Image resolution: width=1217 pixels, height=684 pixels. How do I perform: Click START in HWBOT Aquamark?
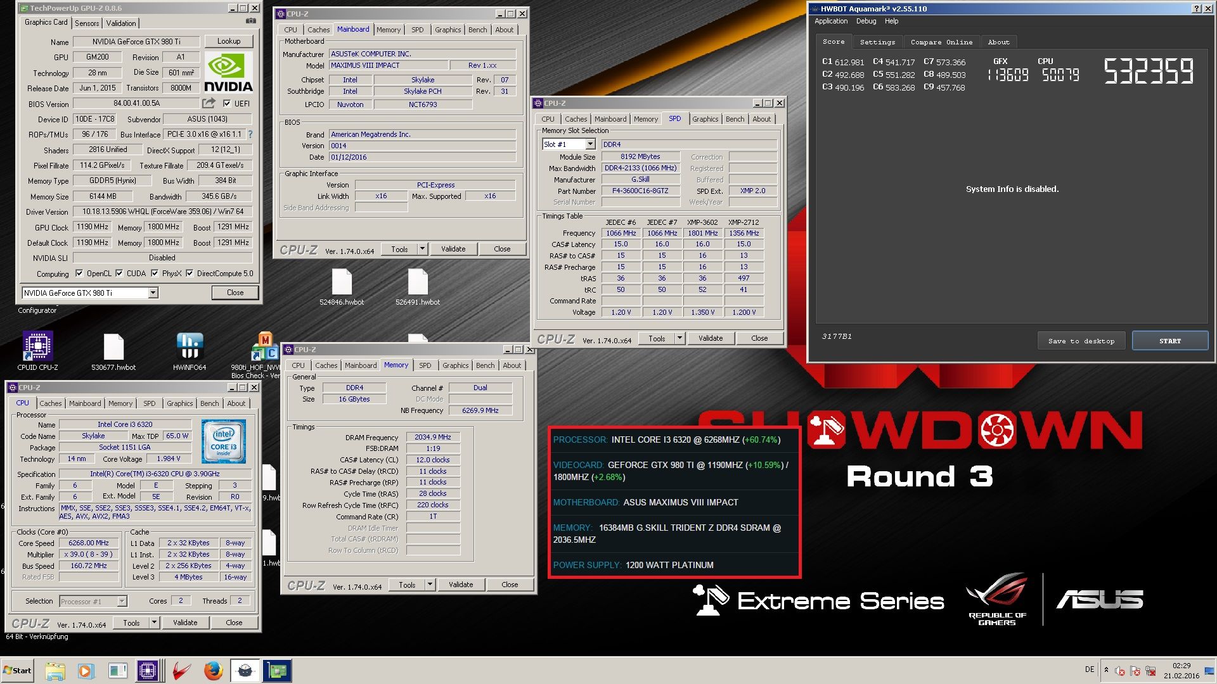click(1170, 341)
